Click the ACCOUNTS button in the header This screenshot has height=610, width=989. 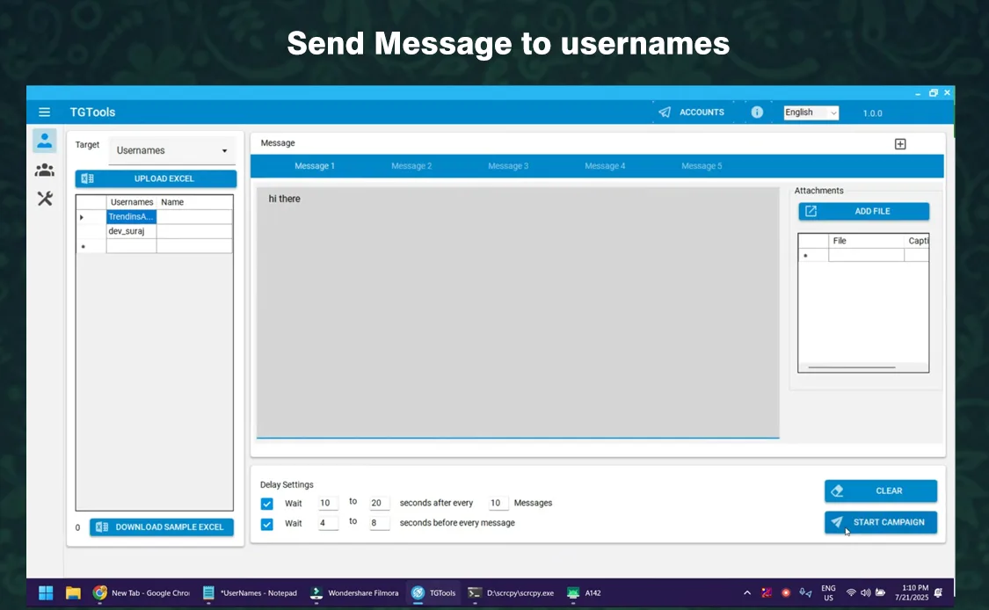tap(692, 113)
